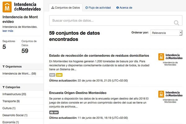Click the search magnifier icon

coord(176,23)
